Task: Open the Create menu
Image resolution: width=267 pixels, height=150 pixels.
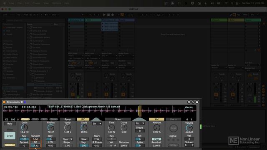Action: pyautogui.click(x=36, y=3)
